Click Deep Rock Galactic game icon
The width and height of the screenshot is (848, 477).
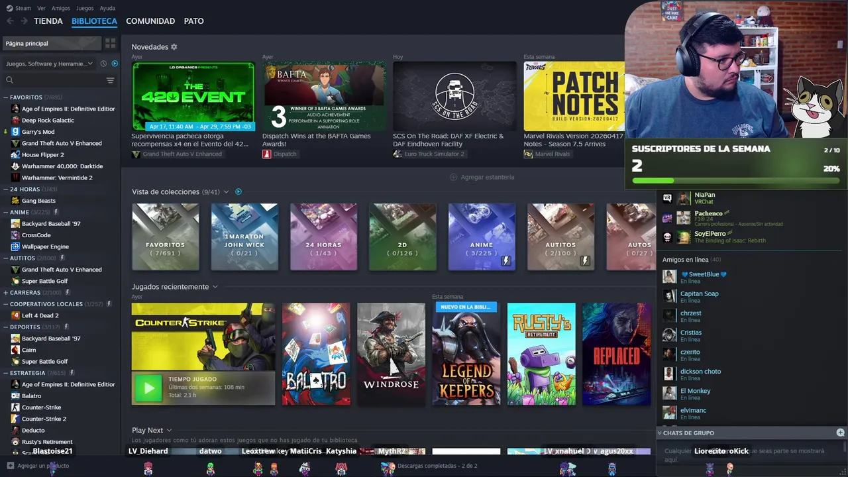pyautogui.click(x=15, y=120)
